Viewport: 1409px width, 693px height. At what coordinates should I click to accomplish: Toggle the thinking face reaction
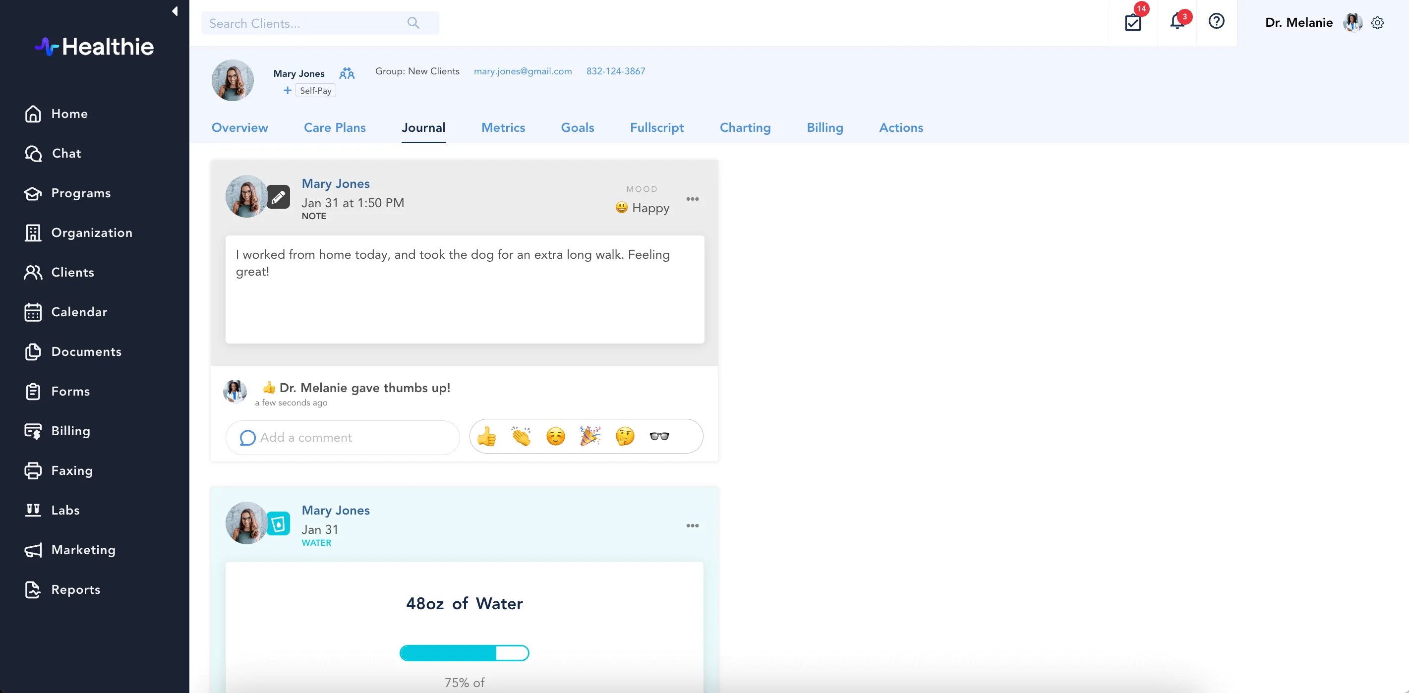(625, 437)
